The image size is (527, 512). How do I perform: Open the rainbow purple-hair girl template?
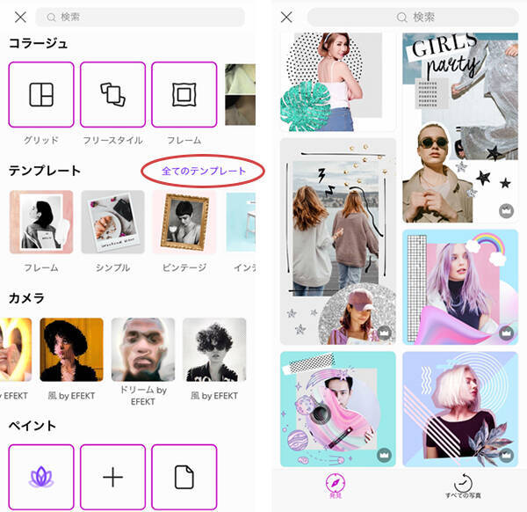coord(460,287)
